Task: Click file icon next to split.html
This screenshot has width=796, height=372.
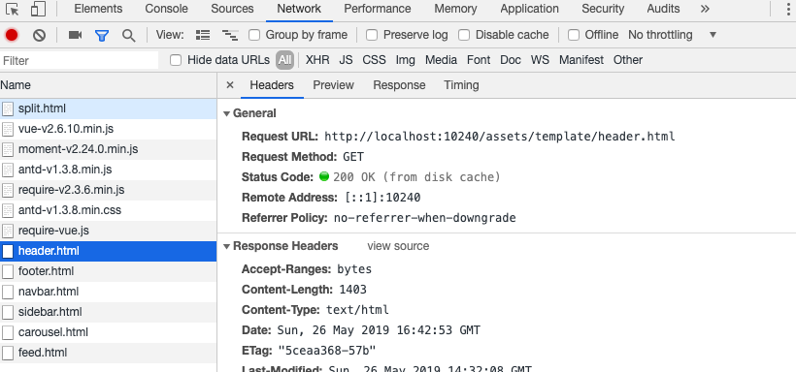Action: 8,108
